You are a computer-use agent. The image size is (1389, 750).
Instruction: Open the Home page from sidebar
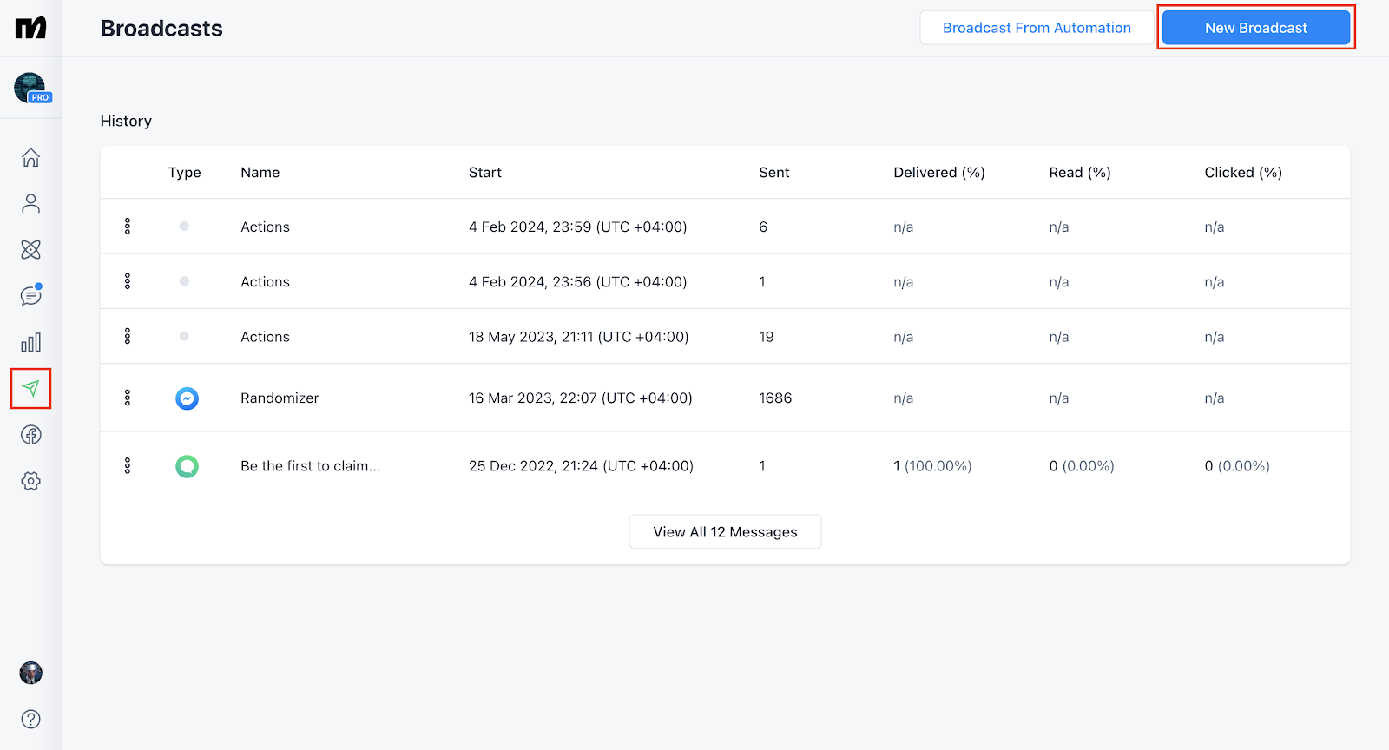click(x=30, y=158)
